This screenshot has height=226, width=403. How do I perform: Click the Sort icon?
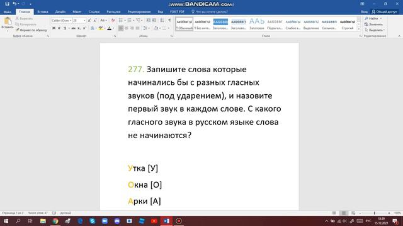coord(162,21)
